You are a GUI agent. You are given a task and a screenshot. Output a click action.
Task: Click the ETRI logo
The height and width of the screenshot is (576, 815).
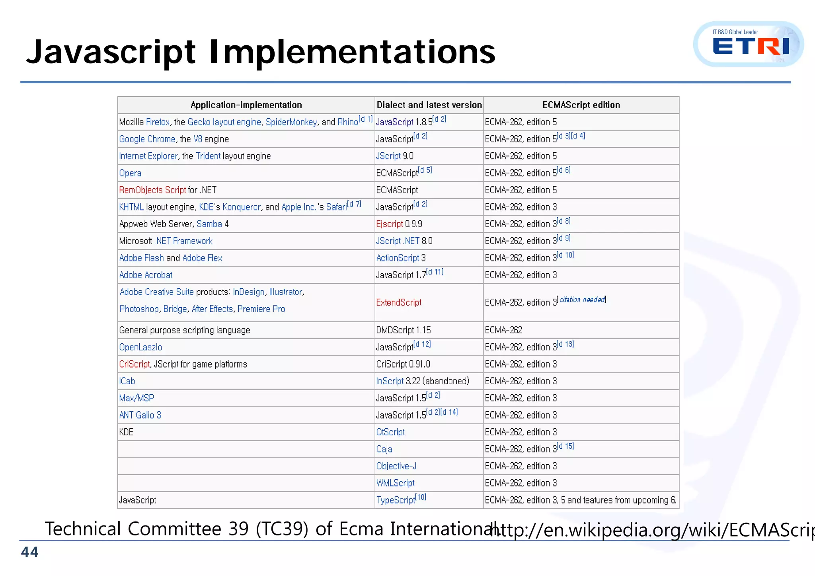click(748, 44)
